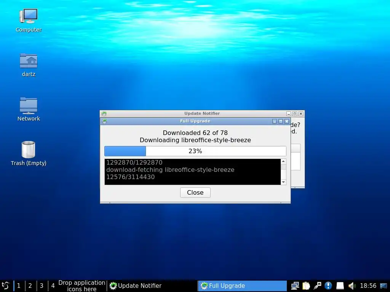This screenshot has height=292, width=390.
Task: Switch to workspace 3
Action: click(42, 286)
